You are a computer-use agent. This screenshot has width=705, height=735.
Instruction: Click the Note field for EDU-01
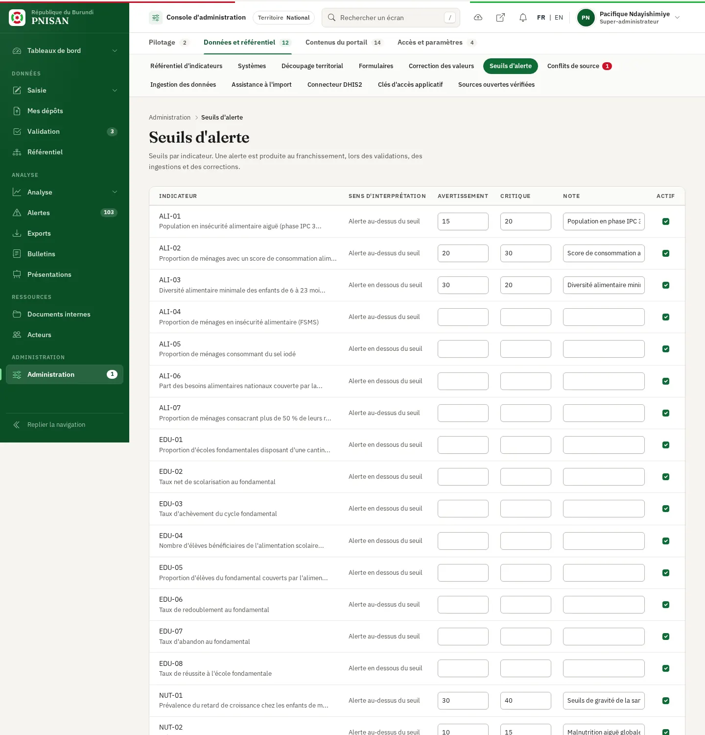point(604,445)
